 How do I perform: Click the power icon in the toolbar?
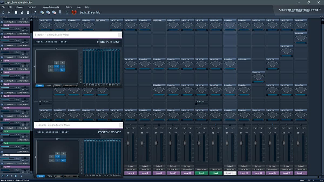3,12
